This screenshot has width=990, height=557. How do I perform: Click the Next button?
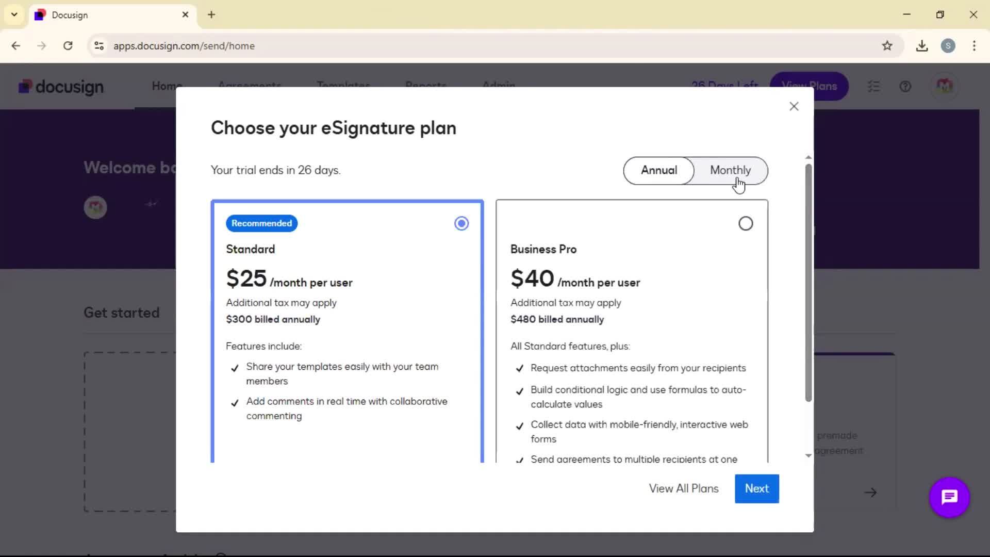pyautogui.click(x=756, y=488)
